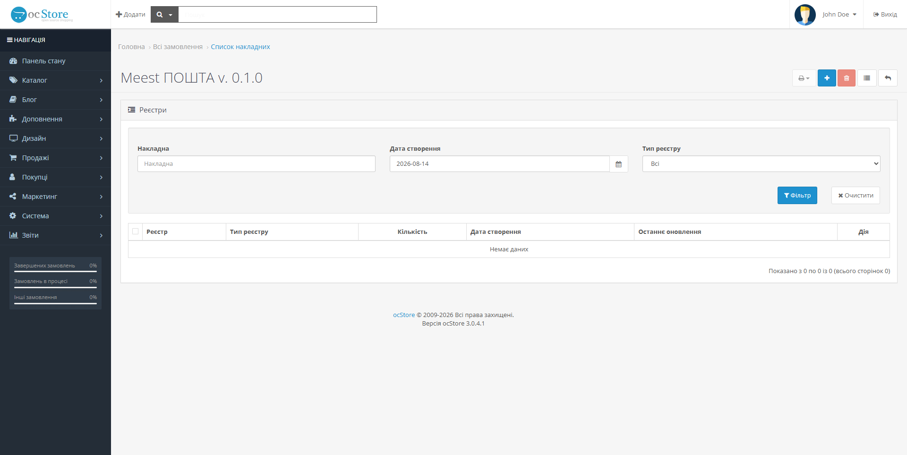The width and height of the screenshot is (907, 455).
Task: Open the John Doe user menu
Action: pyautogui.click(x=839, y=15)
